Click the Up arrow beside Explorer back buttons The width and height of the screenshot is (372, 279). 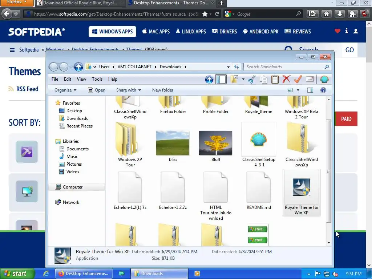click(78, 67)
